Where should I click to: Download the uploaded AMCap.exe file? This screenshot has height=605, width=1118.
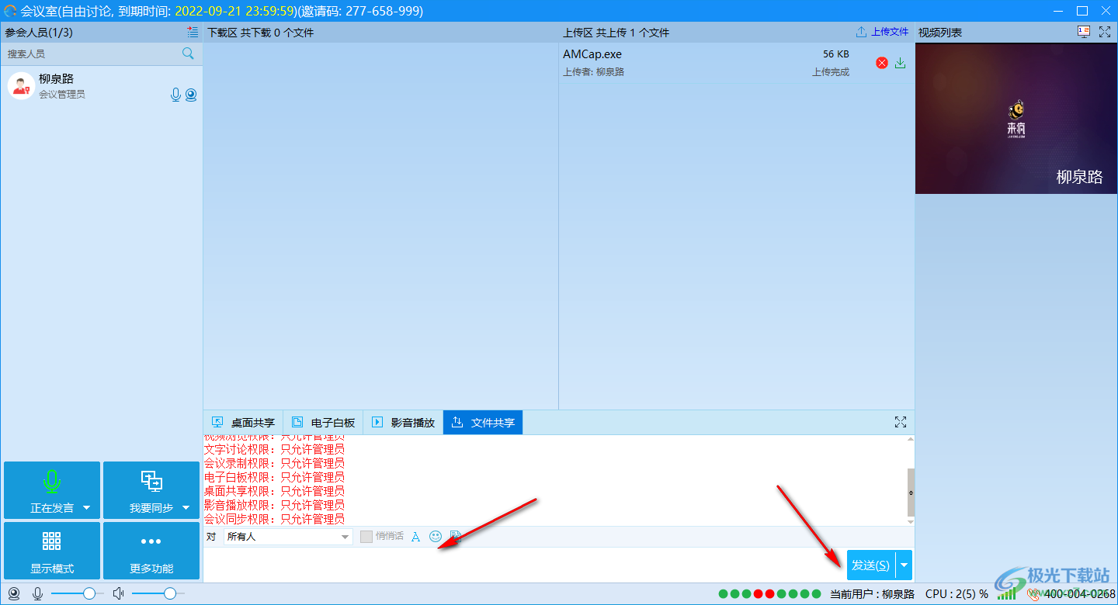[x=900, y=63]
